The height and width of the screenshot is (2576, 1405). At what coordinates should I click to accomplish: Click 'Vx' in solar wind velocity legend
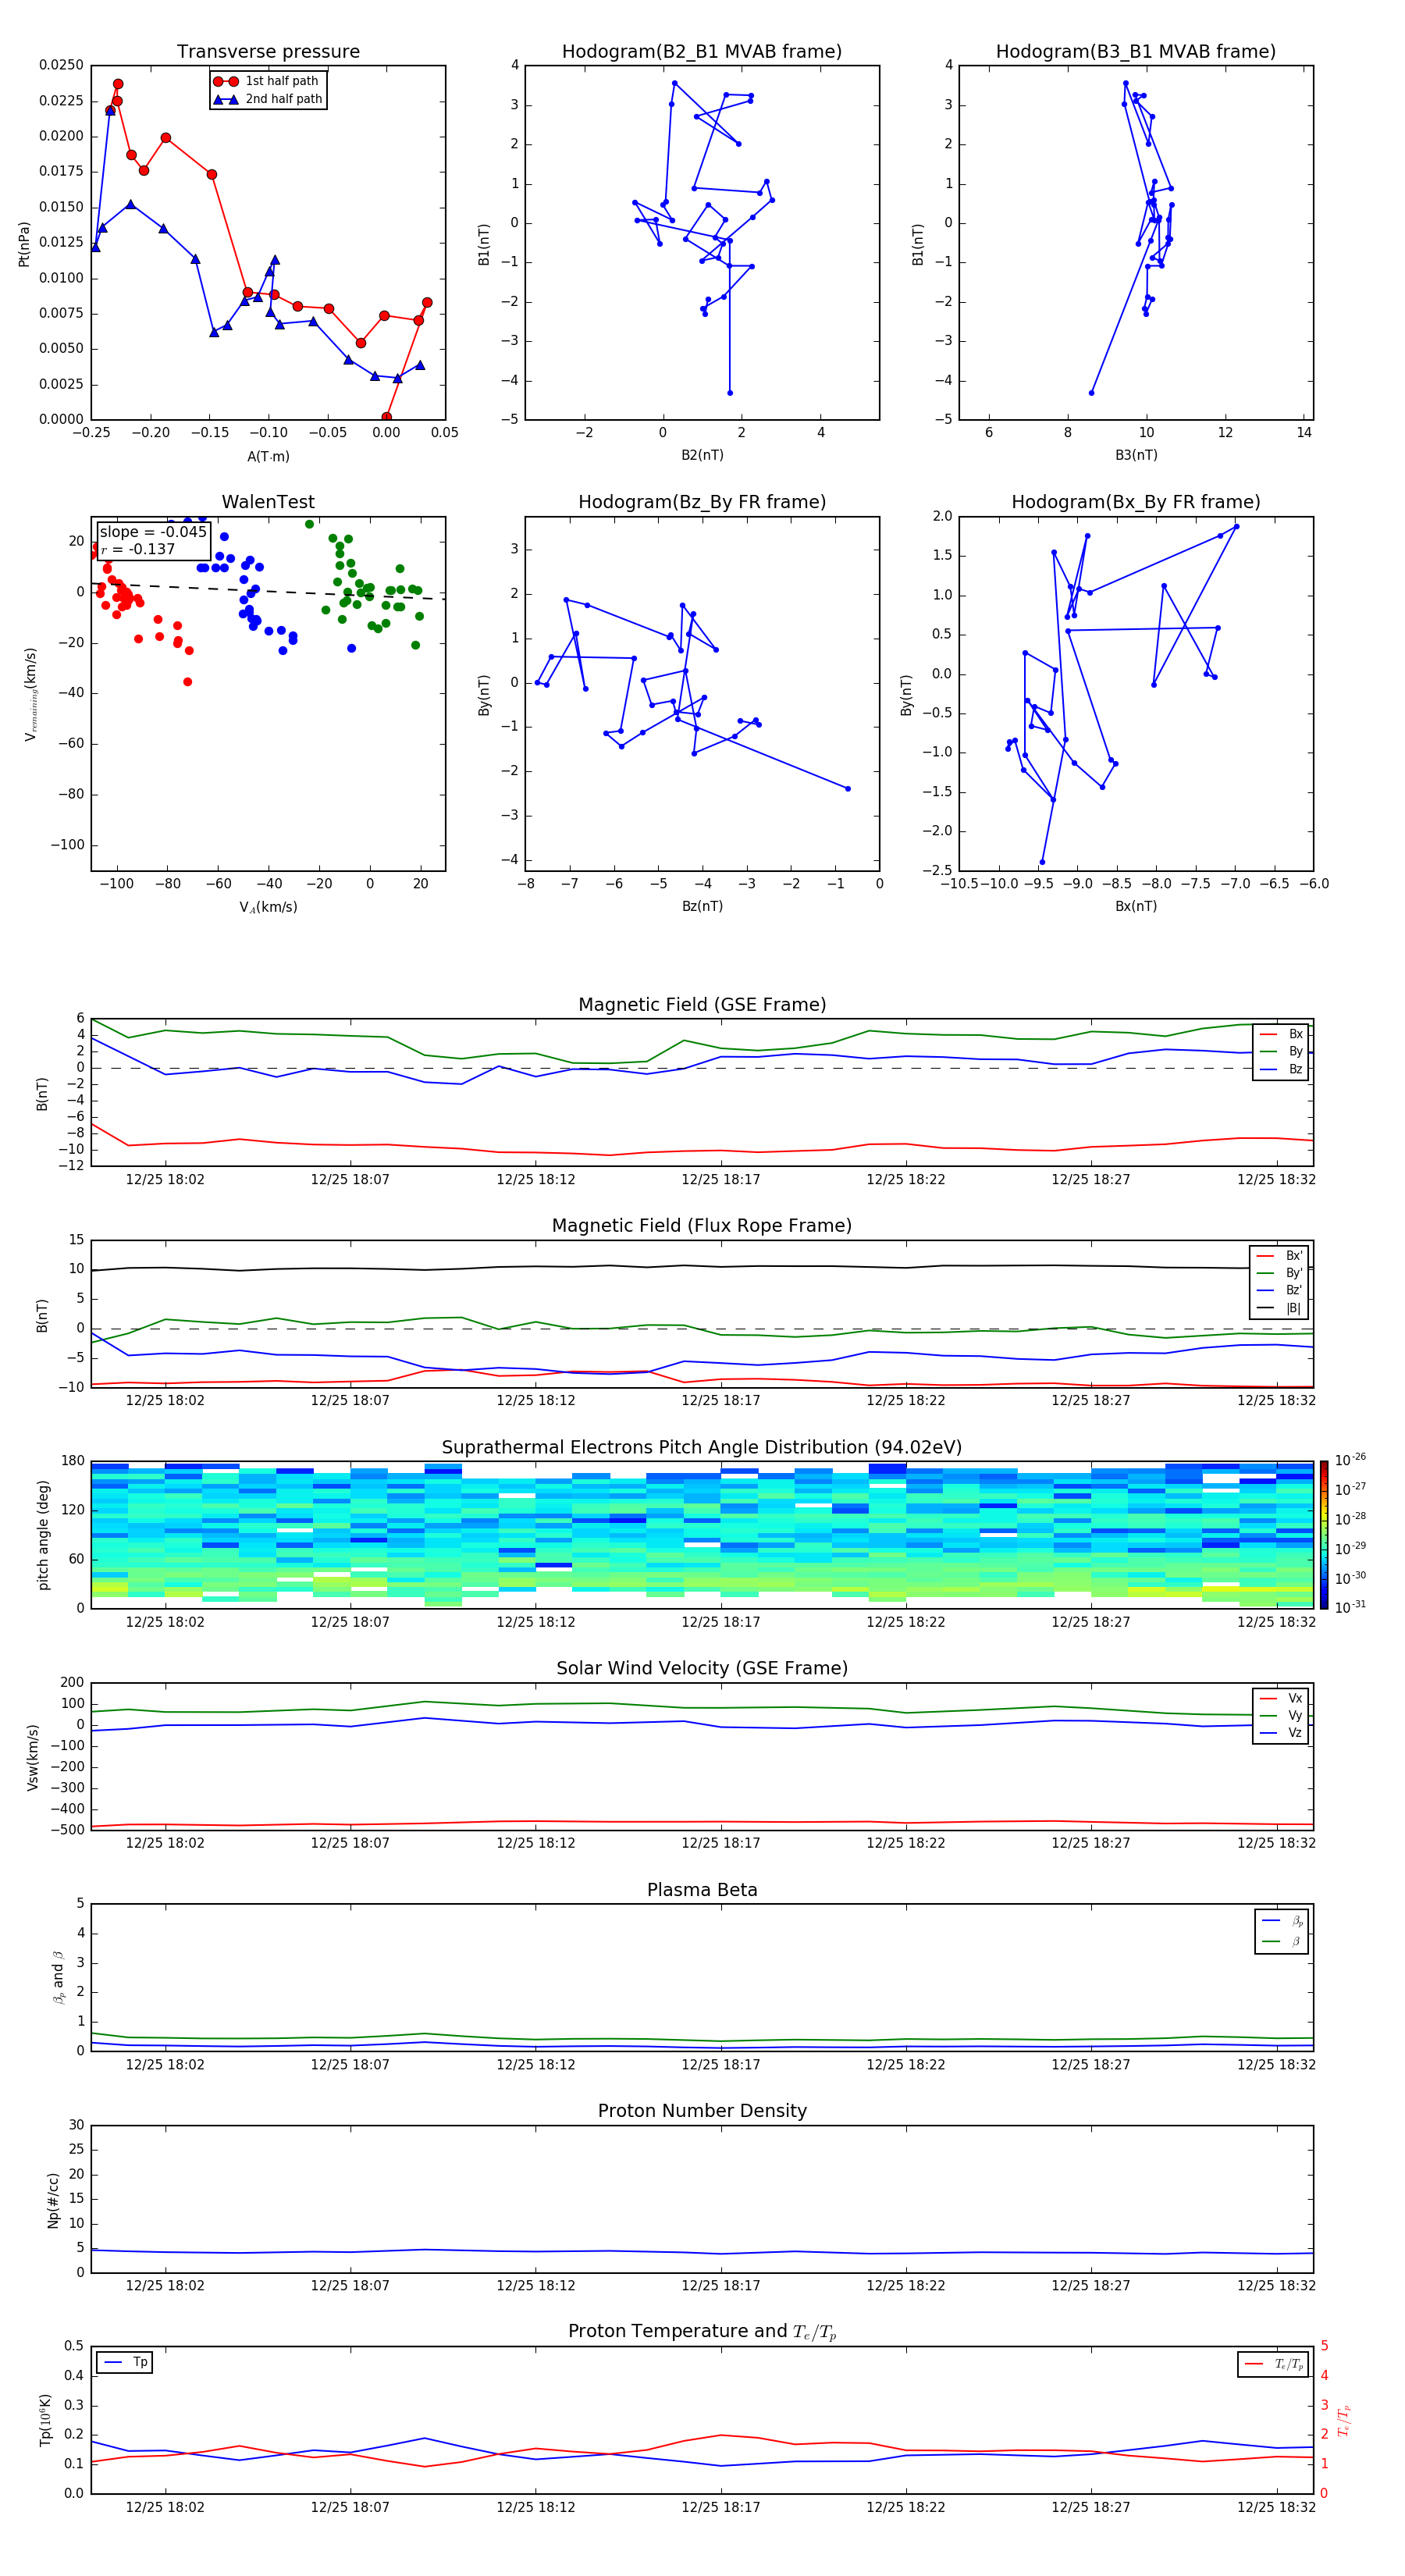point(1281,1698)
